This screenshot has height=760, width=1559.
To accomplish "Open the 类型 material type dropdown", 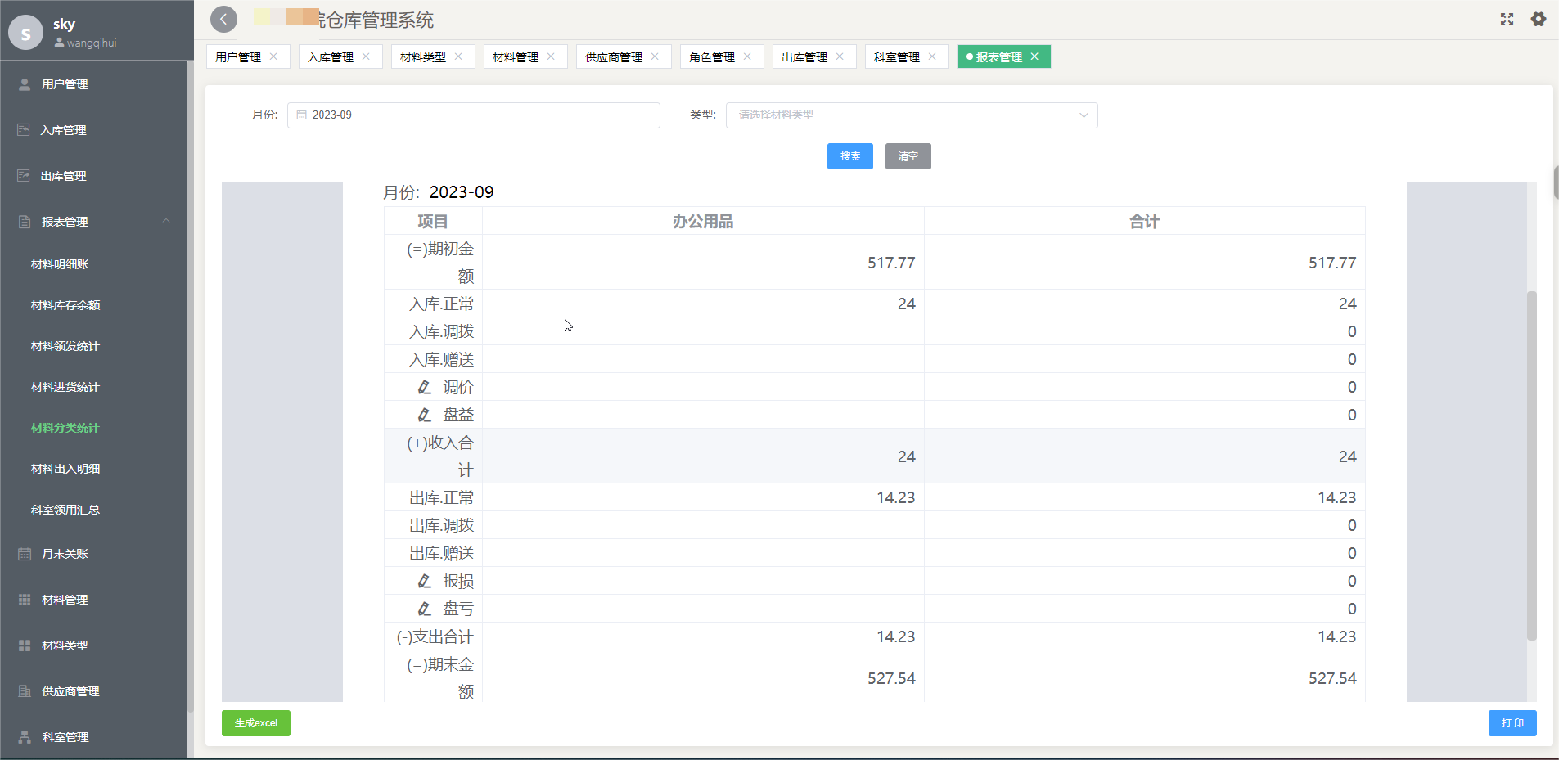I will [912, 115].
